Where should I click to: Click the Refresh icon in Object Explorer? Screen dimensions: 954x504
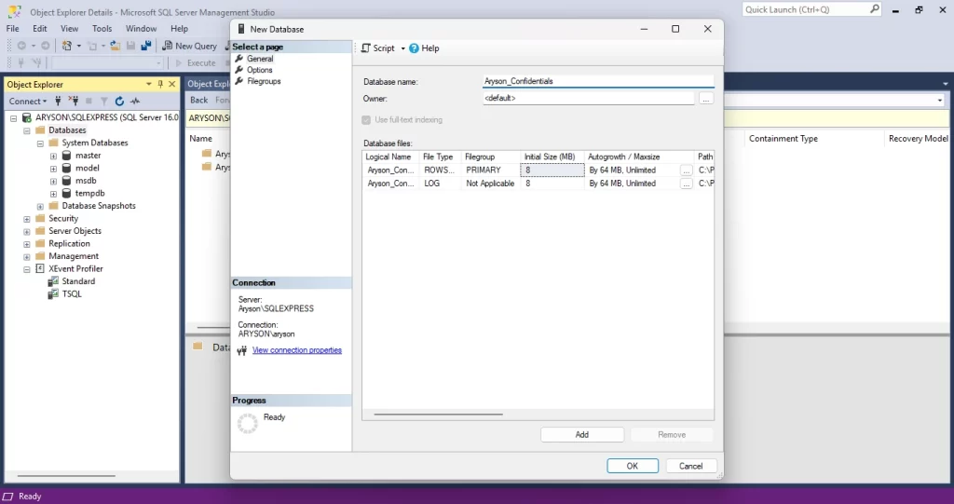coord(119,101)
